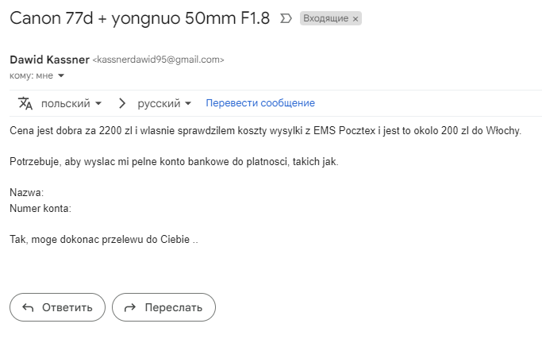This screenshot has width=542, height=339.
Task: Click the translate icon in translation bar
Action: (x=25, y=103)
